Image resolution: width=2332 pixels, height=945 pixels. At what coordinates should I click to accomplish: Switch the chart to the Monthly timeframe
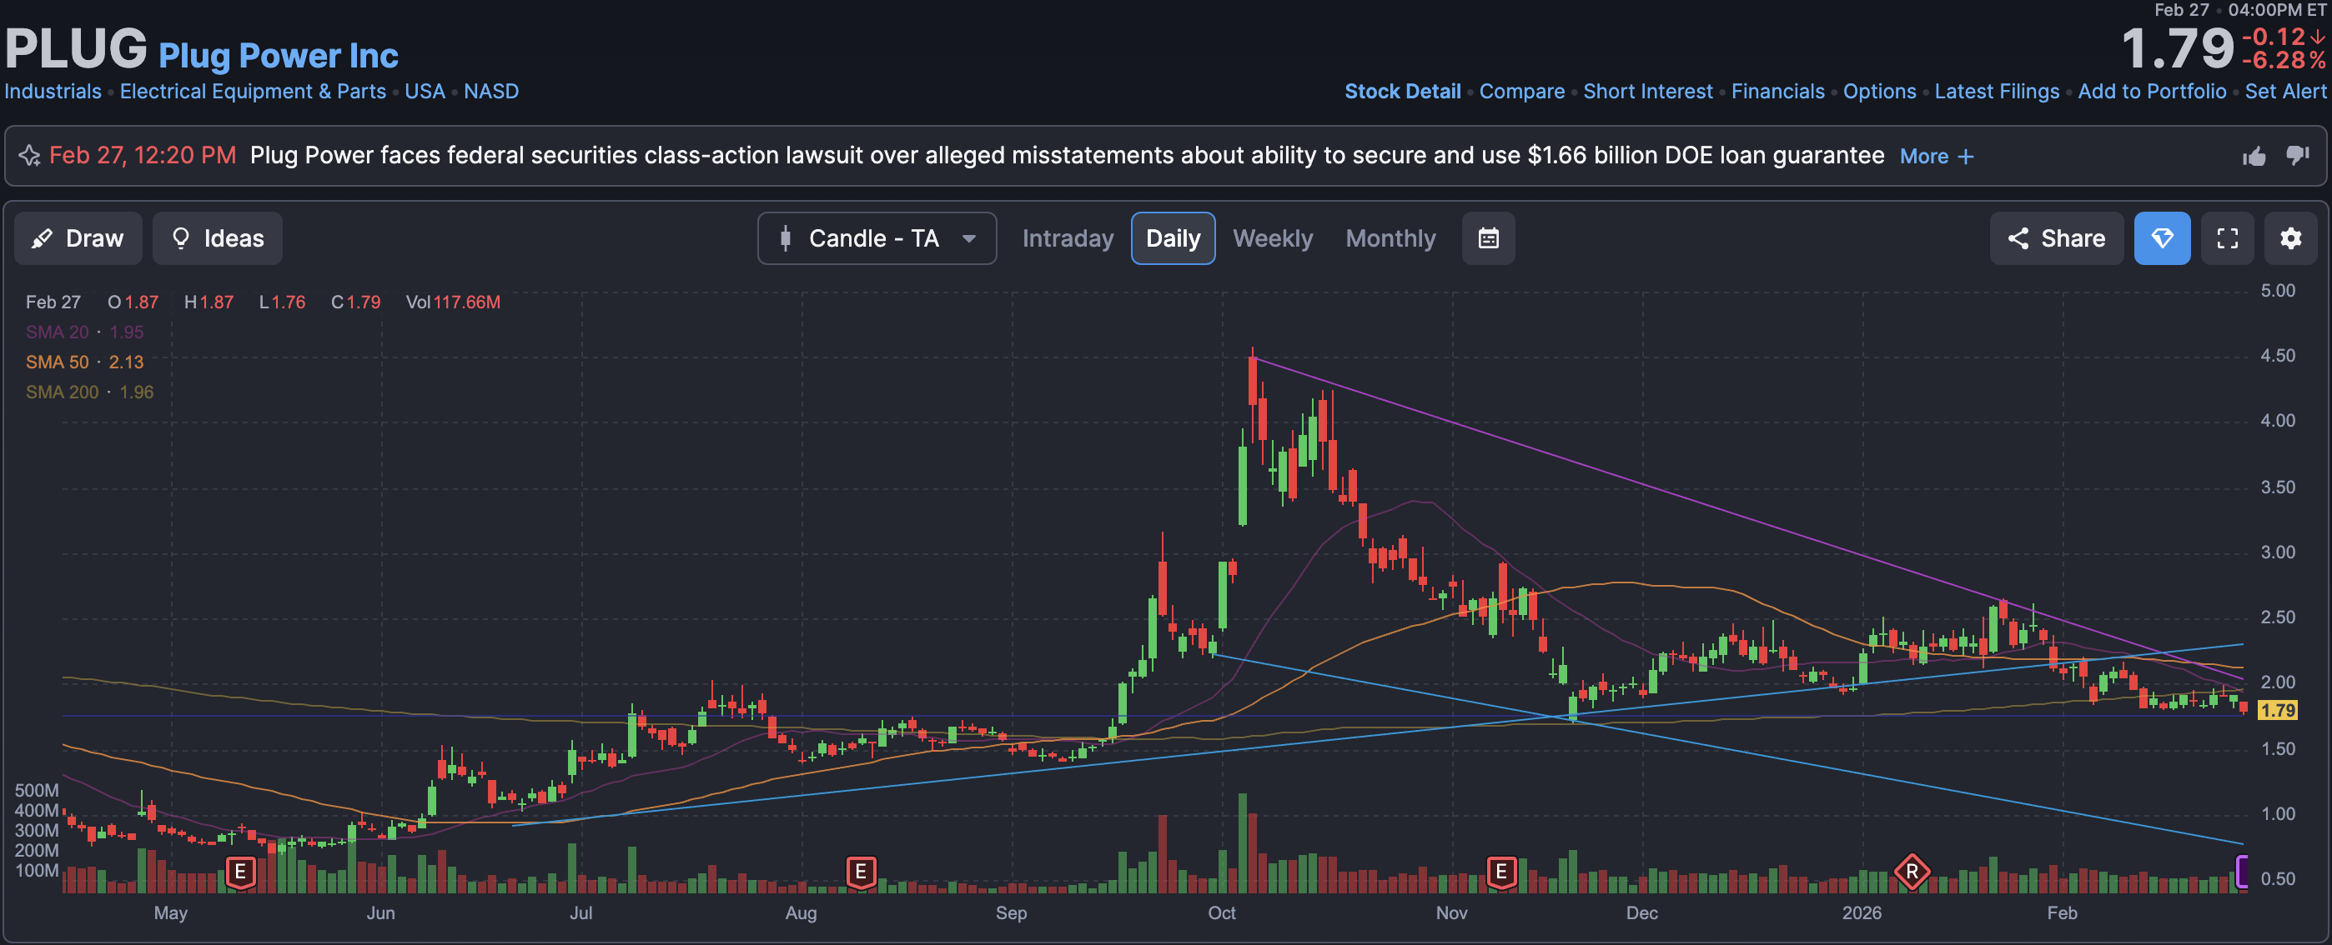coord(1390,238)
